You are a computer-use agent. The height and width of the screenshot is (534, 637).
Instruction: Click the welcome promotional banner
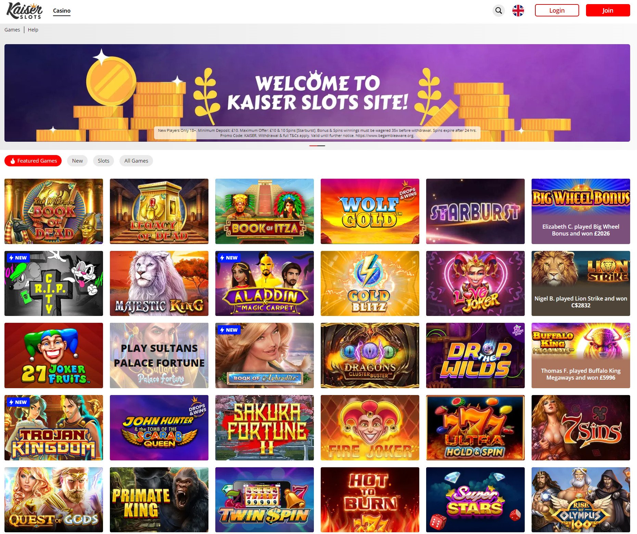coord(317,93)
